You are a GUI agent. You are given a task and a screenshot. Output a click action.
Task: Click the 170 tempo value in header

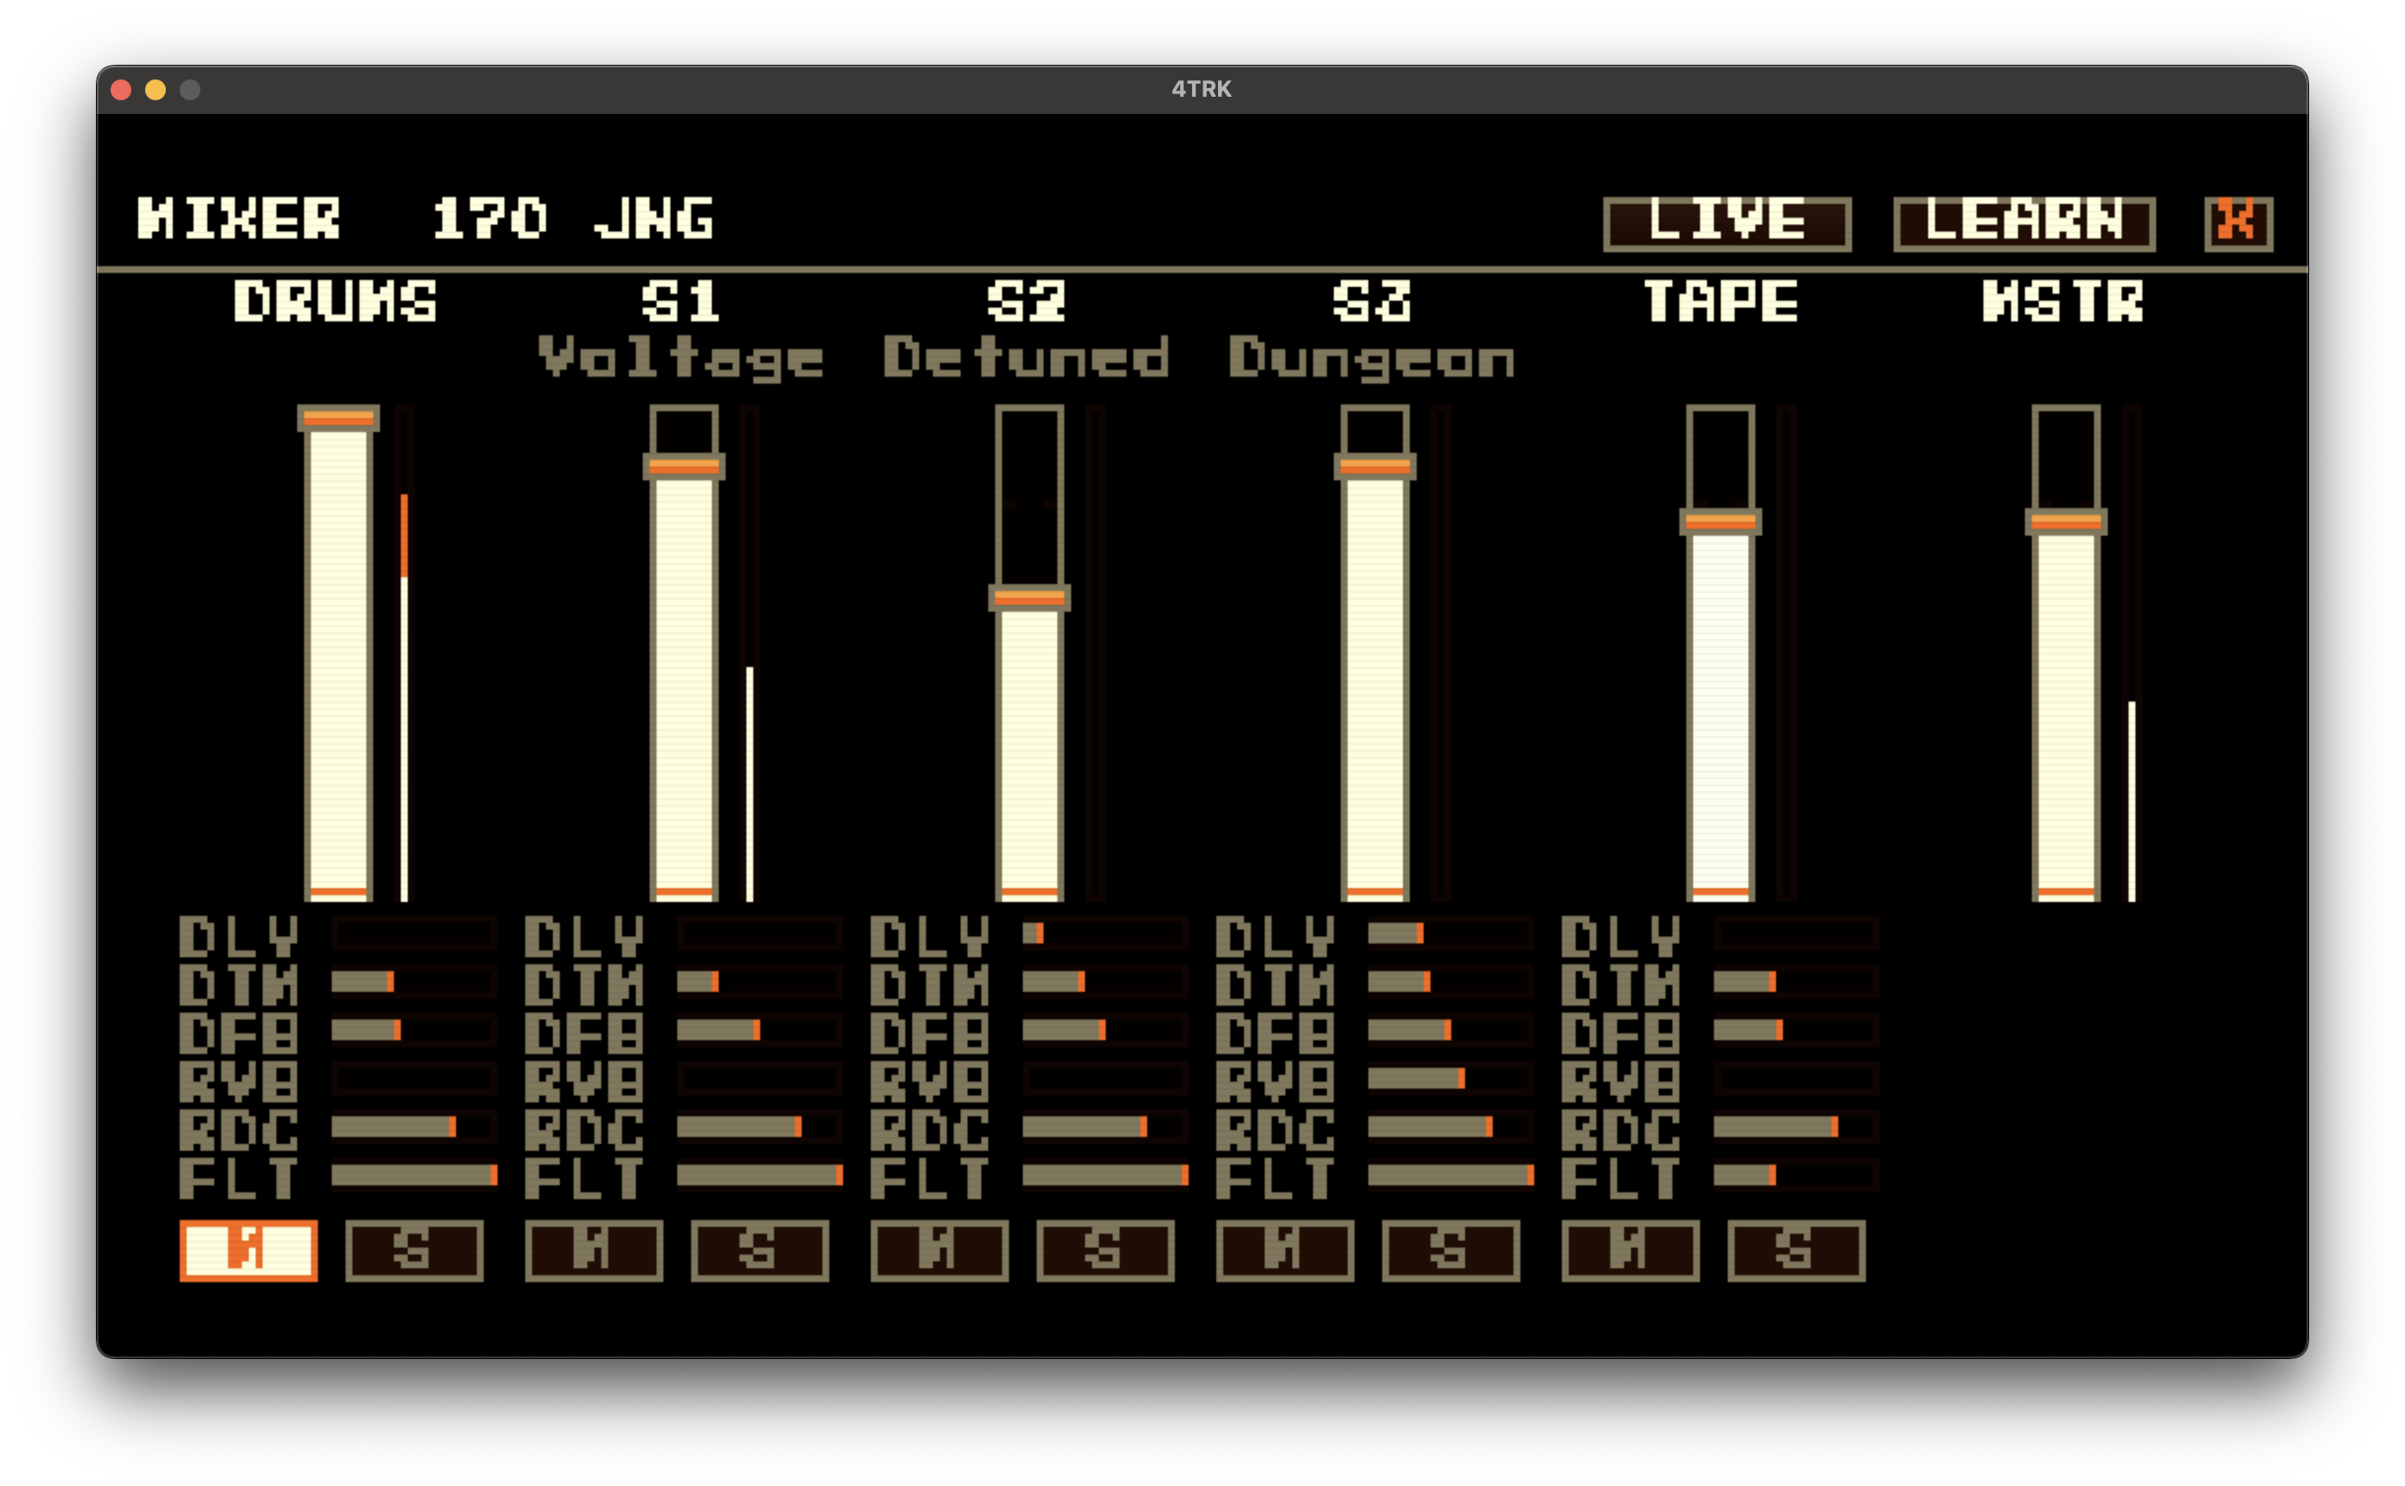click(489, 219)
